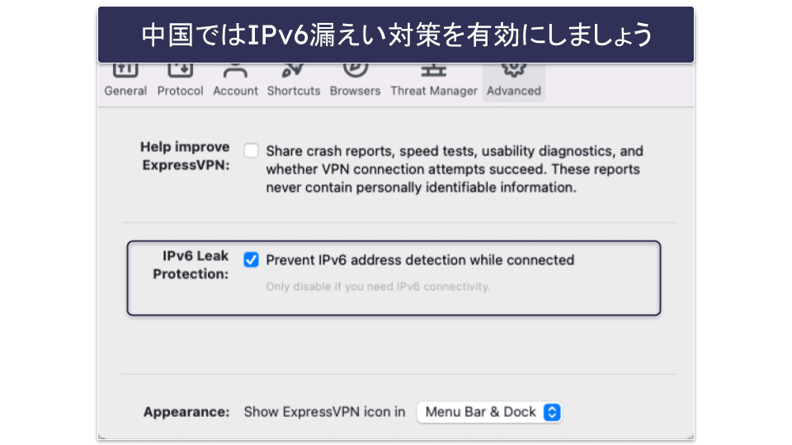Click 'Prevent IPv6 address detection while connected' text

420,260
